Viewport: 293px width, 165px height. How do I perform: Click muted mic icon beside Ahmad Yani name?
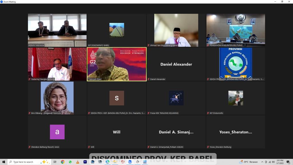coord(149,46)
